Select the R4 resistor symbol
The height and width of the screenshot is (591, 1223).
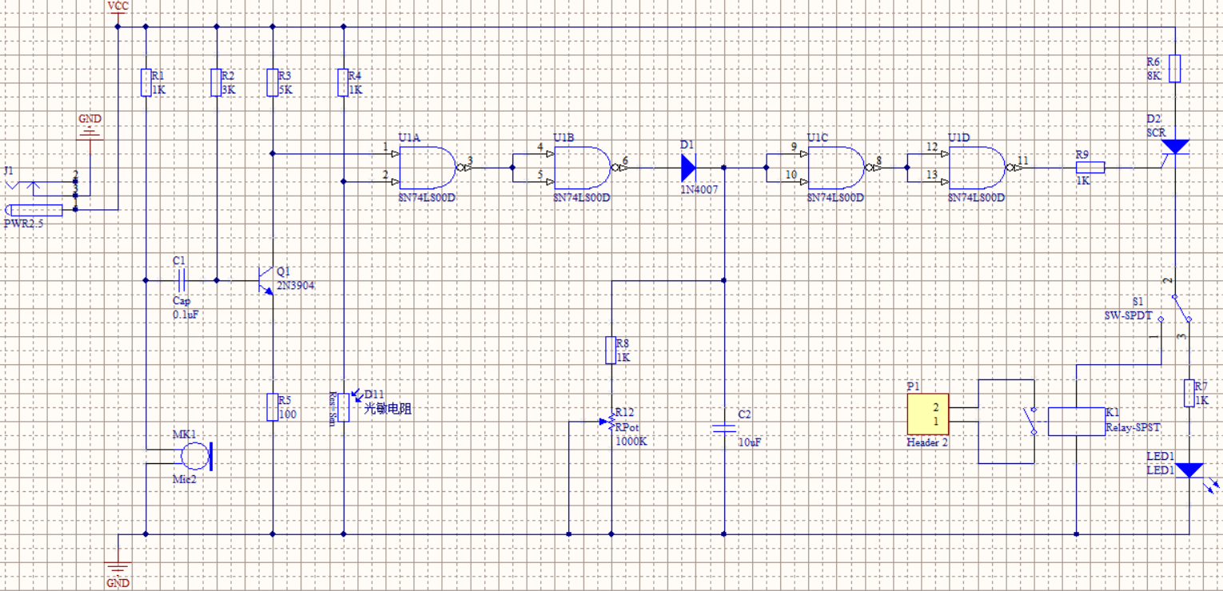343,82
